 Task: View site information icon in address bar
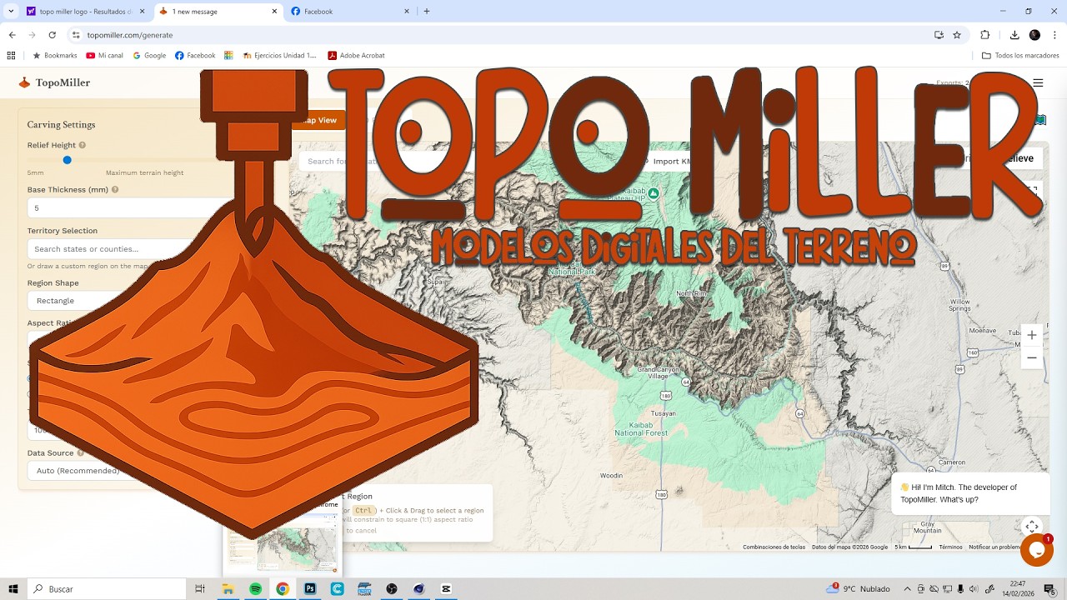[76, 35]
